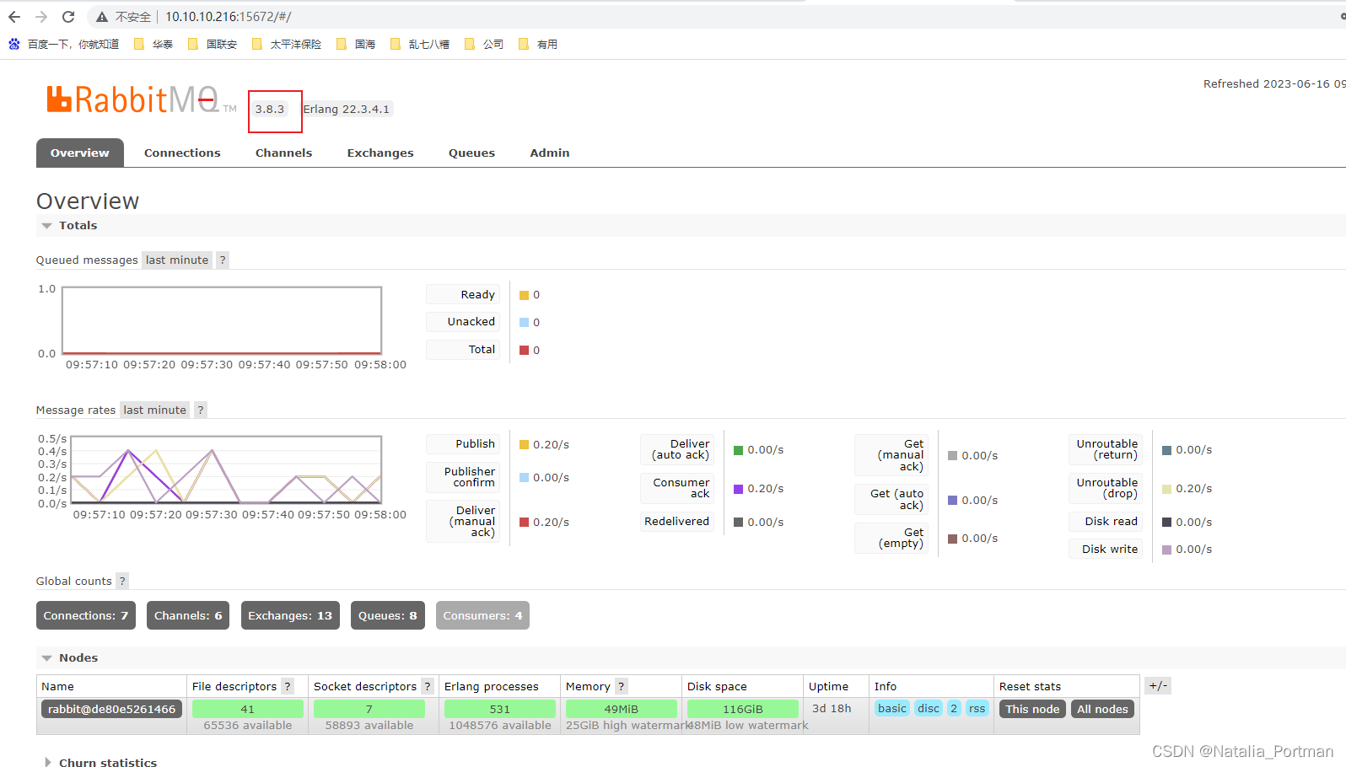This screenshot has width=1346, height=767.
Task: Reload the page with the refresh icon
Action: (68, 17)
